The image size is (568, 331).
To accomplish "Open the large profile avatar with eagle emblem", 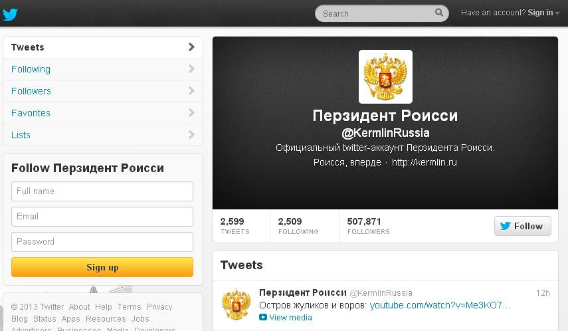I will click(385, 76).
